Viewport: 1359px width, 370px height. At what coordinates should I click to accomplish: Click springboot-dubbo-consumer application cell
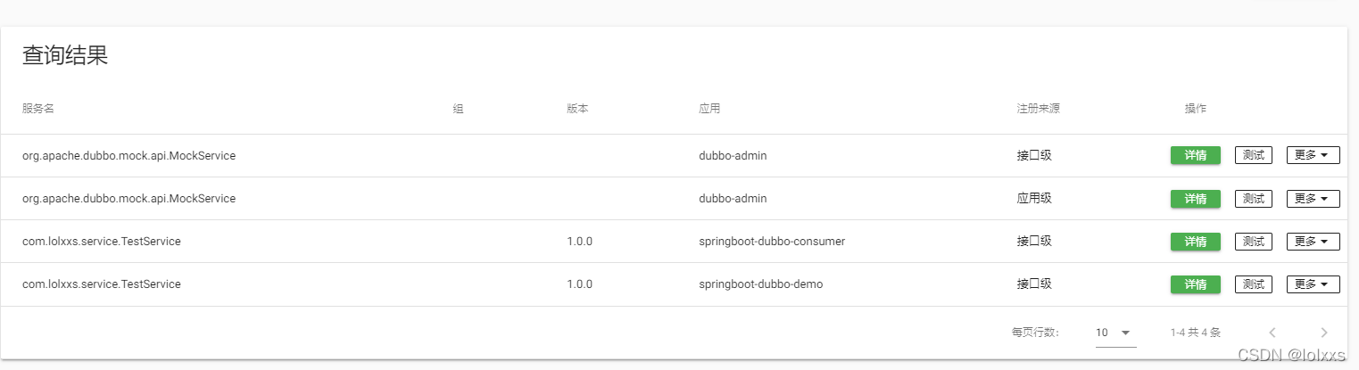772,242
